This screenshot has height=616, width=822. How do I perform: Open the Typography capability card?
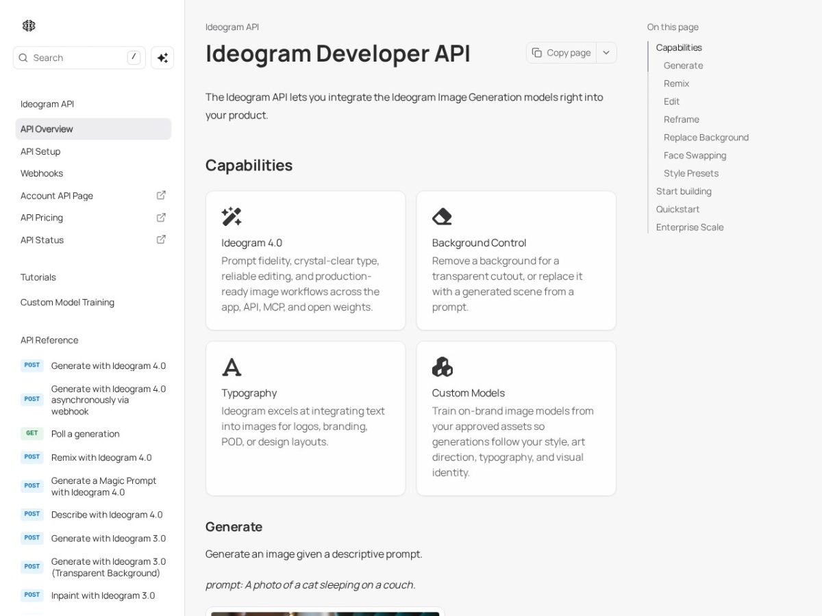pyautogui.click(x=306, y=418)
